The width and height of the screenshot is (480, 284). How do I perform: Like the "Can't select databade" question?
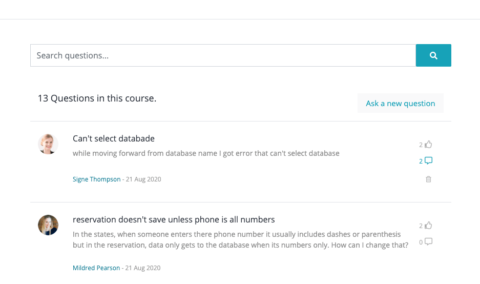point(429,145)
